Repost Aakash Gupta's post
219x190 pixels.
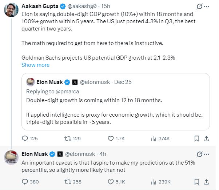67,138
